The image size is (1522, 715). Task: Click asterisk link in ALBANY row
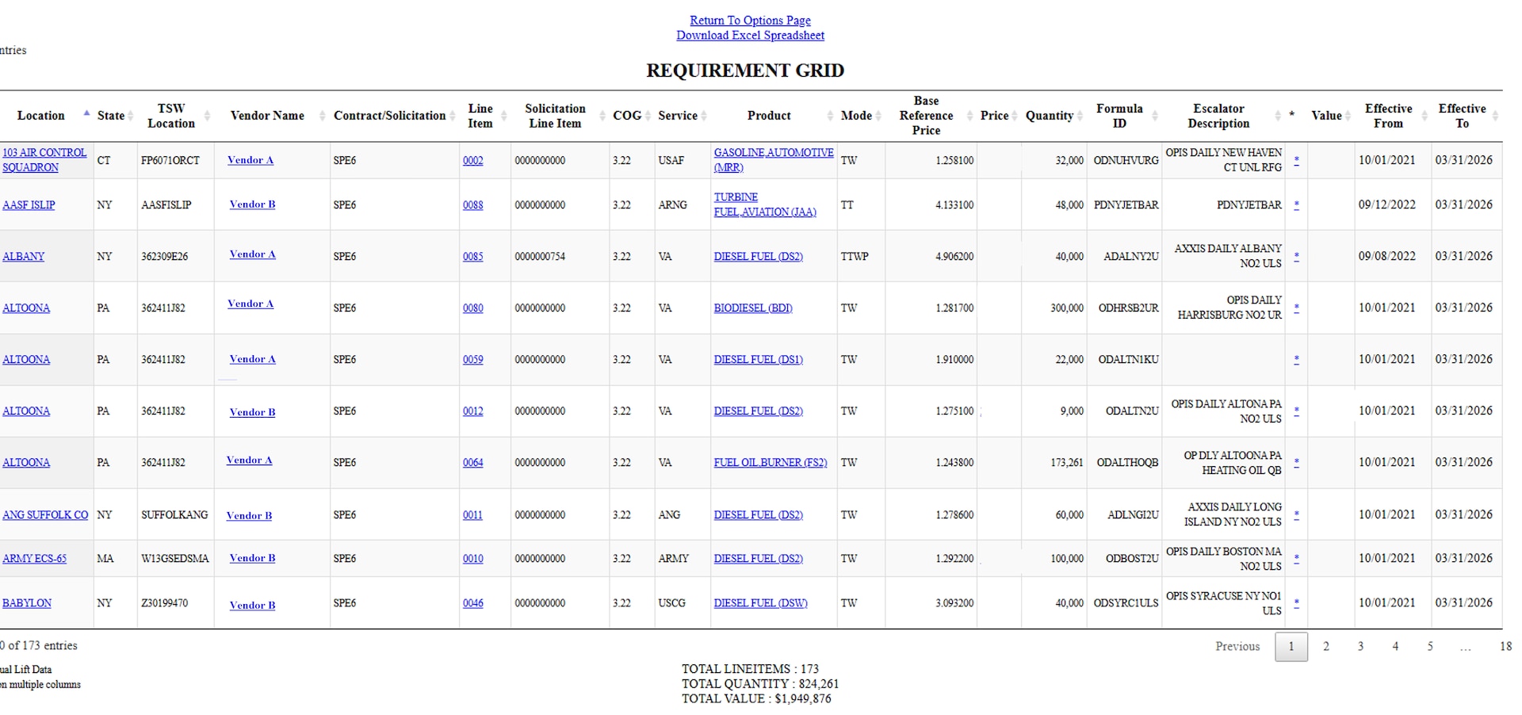[1296, 256]
